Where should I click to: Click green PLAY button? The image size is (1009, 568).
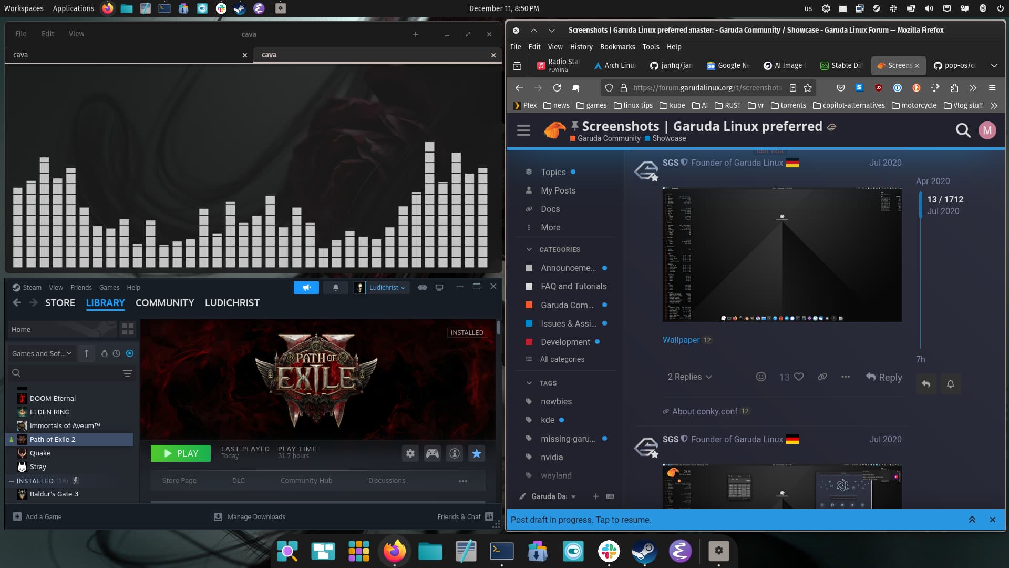180,453
